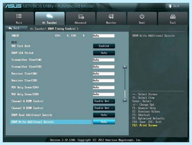This screenshot has width=192, height=145.
Task: Open DRAM Write Additional Swizzle dropdown
Action: [x=104, y=122]
